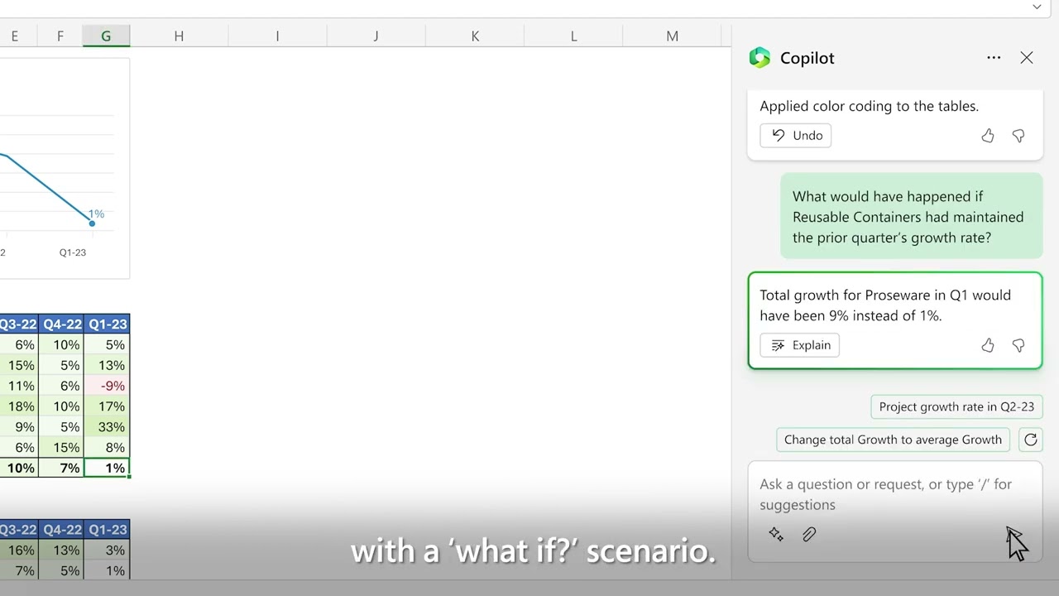The height and width of the screenshot is (596, 1059).
Task: Choose Project growth rate in Q2-23 suggestion
Action: pyautogui.click(x=956, y=406)
